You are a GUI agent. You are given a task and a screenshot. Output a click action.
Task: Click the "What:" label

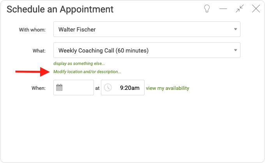point(39,51)
